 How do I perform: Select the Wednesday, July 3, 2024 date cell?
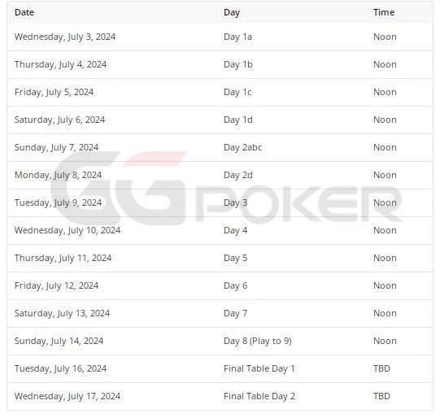65,37
